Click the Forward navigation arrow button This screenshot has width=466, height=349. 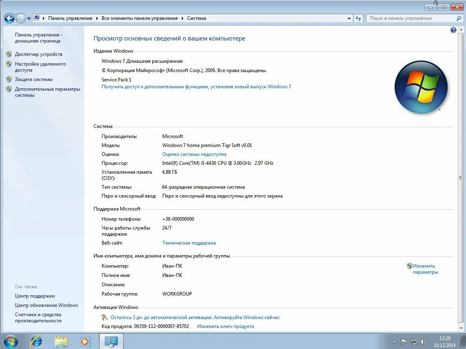tap(21, 19)
